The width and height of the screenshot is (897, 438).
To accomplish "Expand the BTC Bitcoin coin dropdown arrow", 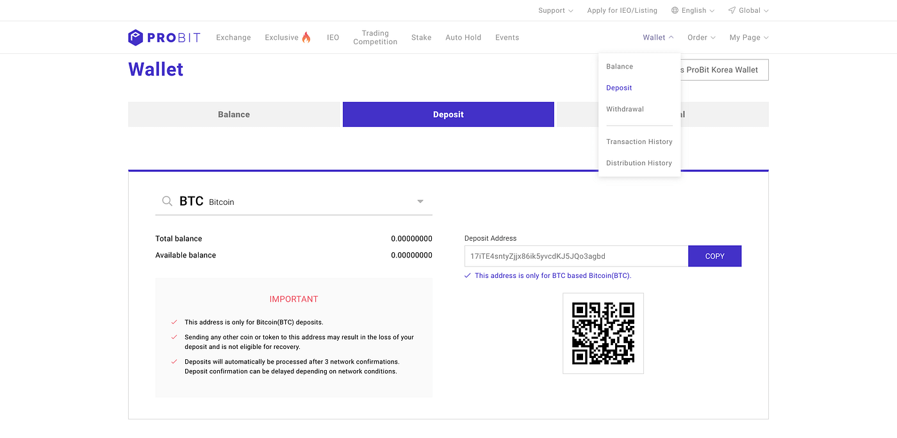I will click(x=420, y=201).
